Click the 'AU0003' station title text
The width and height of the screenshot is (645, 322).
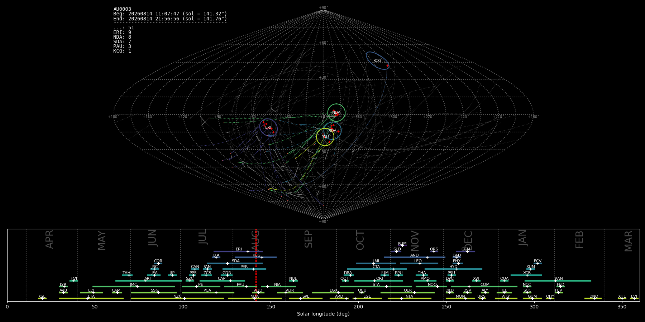click(x=122, y=9)
